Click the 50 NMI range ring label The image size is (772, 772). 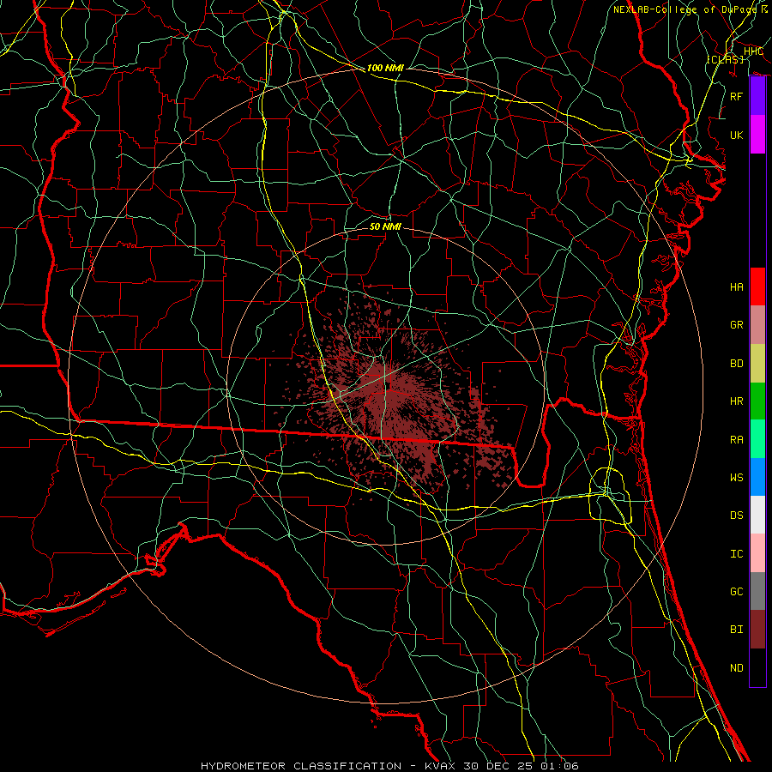point(385,226)
